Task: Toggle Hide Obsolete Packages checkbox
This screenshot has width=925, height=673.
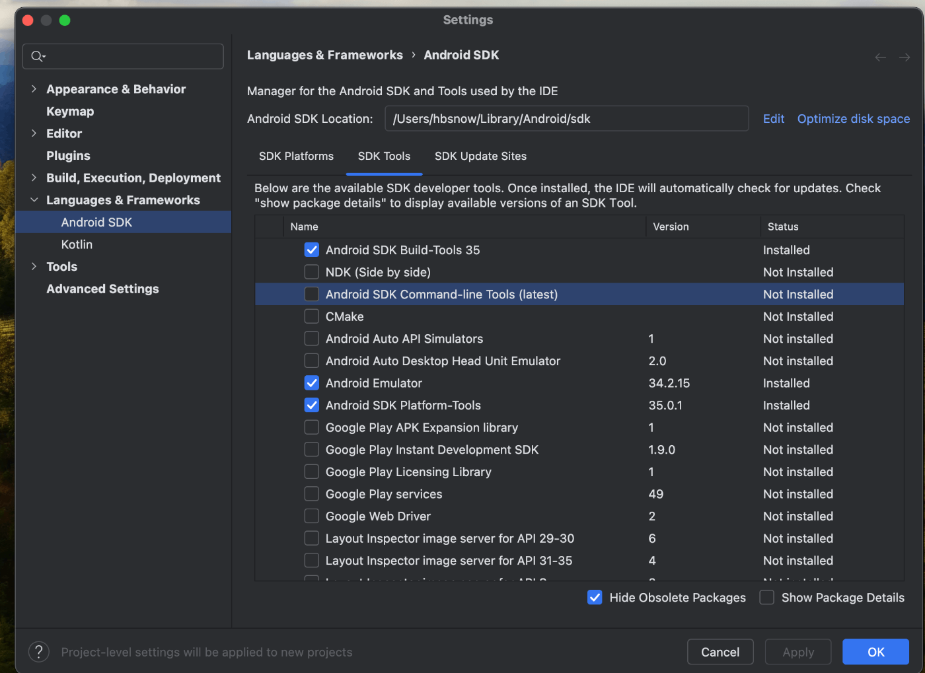Action: [595, 598]
